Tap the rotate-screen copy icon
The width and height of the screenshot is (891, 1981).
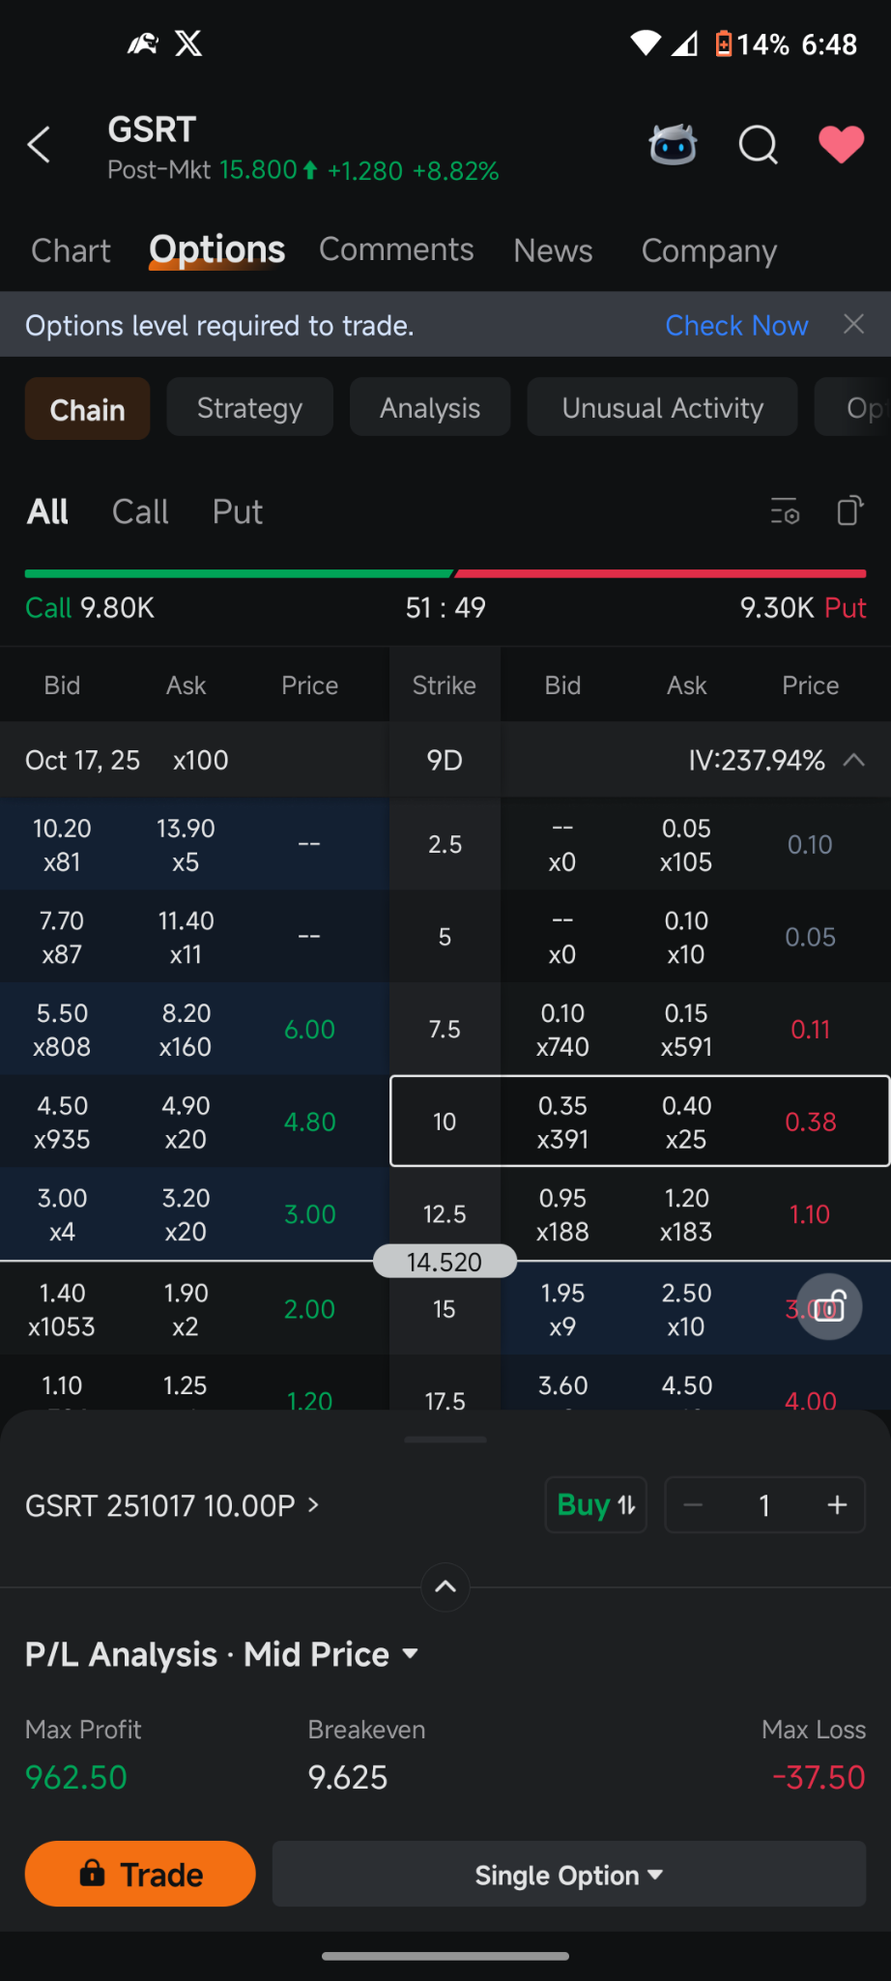(x=849, y=510)
